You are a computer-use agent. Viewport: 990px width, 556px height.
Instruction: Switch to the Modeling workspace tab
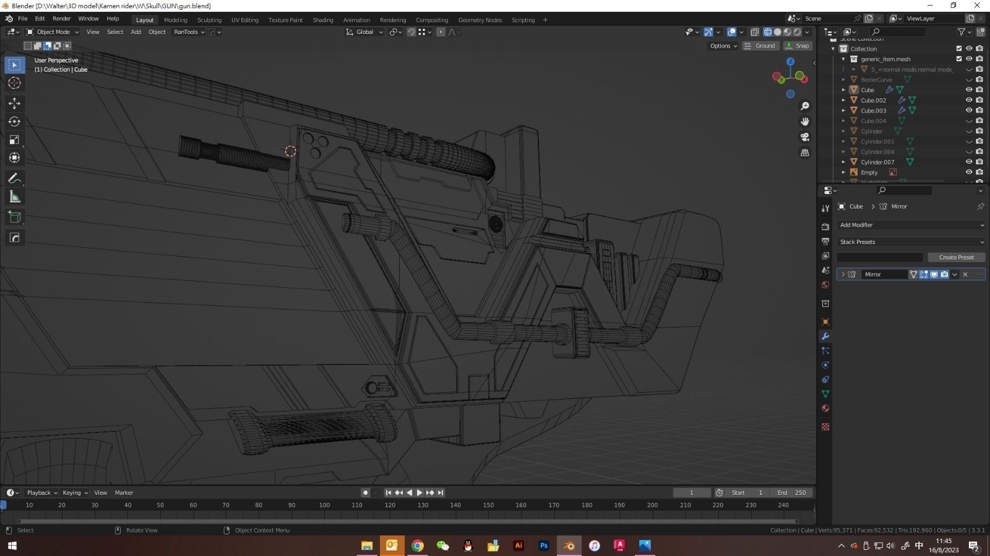[x=176, y=20]
